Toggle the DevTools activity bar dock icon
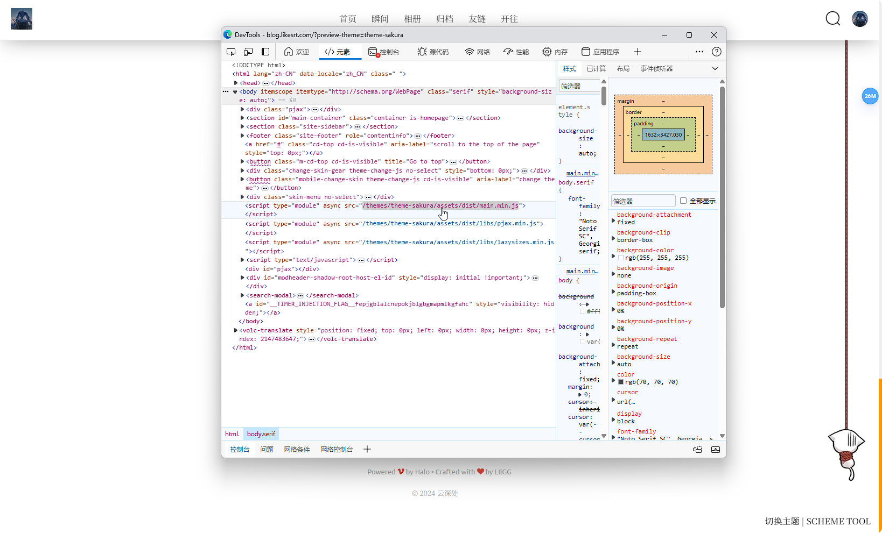 (x=265, y=52)
